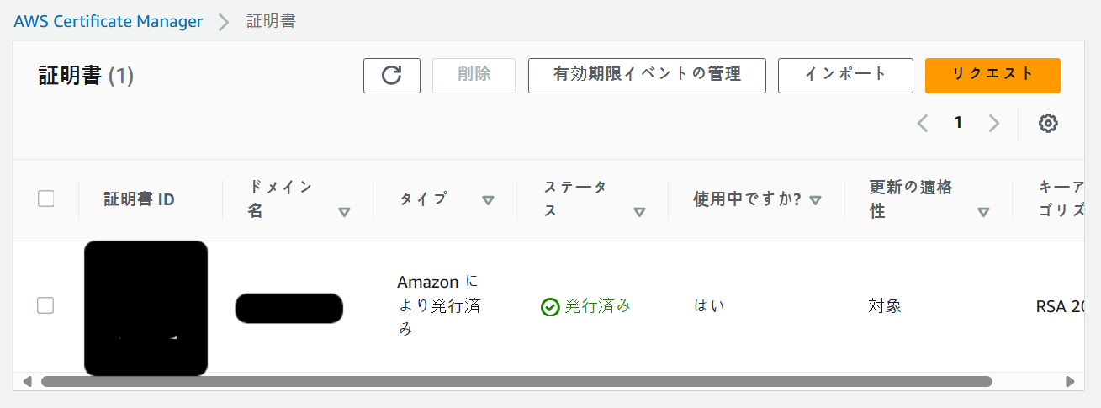This screenshot has width=1101, height=408.
Task: Click scrollbar left arrow
Action: click(x=27, y=381)
